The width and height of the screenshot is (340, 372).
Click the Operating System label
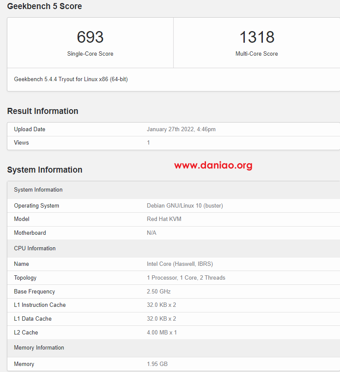point(37,206)
